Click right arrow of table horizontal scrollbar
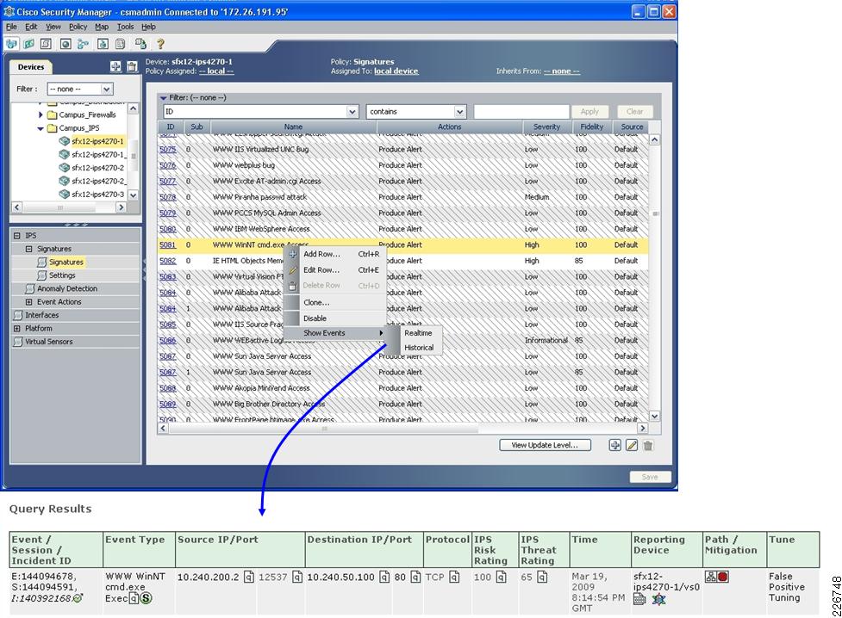Viewport: 842px width, 618px height. pos(642,428)
